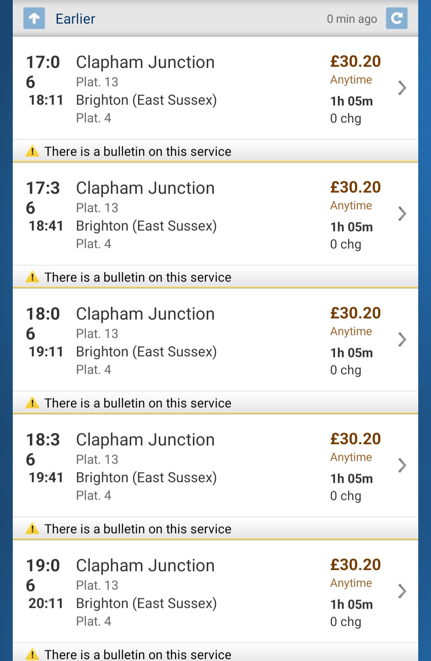This screenshot has width=431, height=661.
Task: Select £30.20 fare on 18:06 departure
Action: 356,313
